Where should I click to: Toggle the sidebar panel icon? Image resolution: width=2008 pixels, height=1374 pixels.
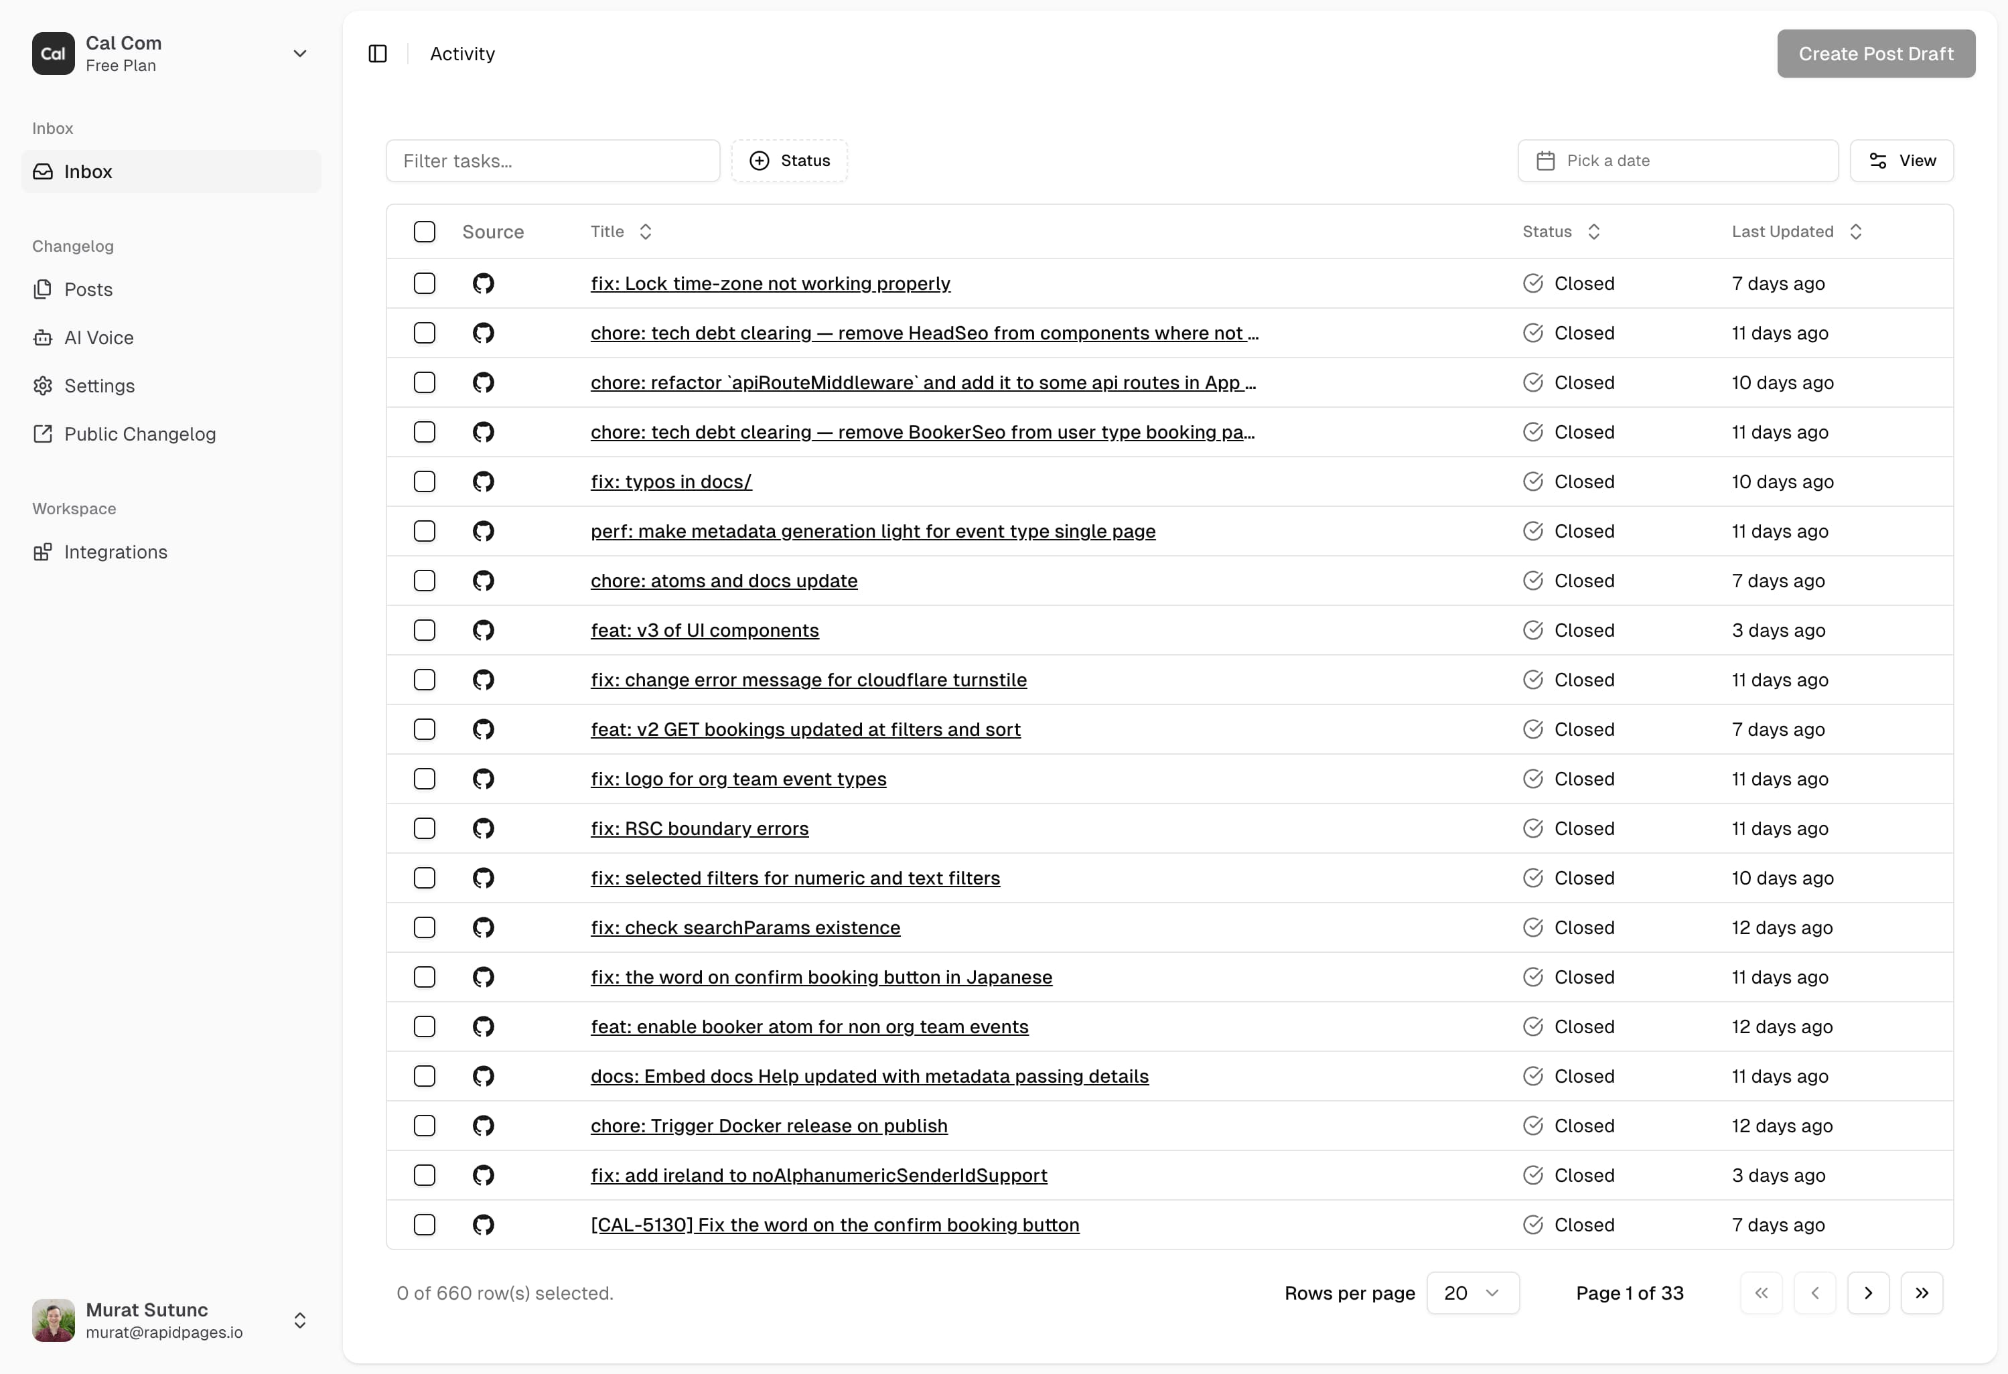pos(378,54)
